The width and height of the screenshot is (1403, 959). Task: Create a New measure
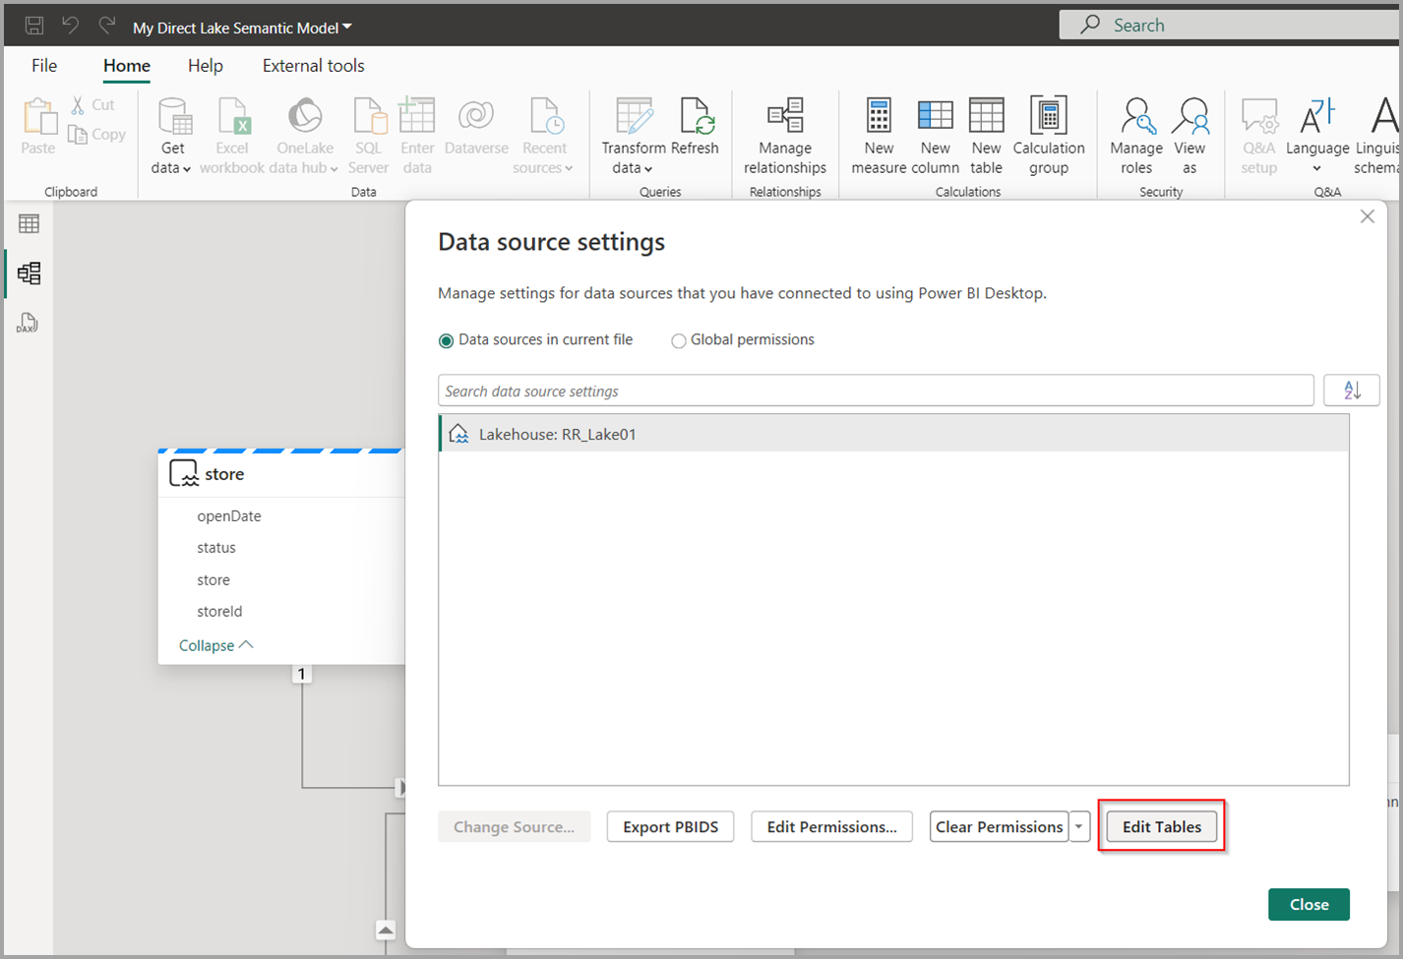click(x=879, y=136)
